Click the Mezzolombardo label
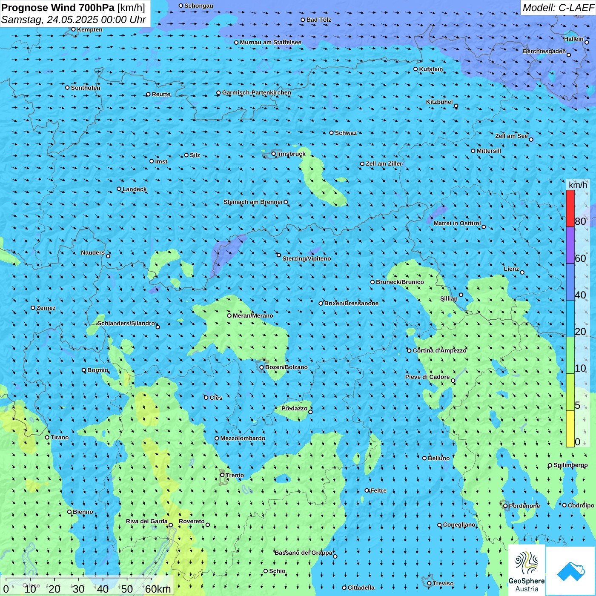596x596 pixels. pos(243,438)
